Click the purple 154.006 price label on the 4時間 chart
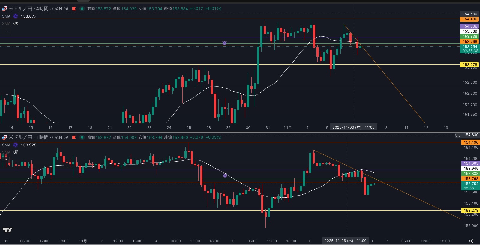Viewport: 480px width, 245px height. click(x=469, y=26)
